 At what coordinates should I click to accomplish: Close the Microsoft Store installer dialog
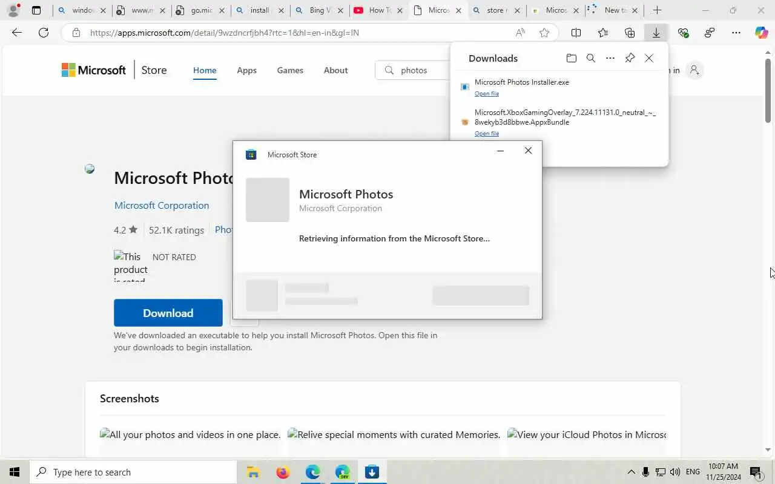pyautogui.click(x=528, y=151)
